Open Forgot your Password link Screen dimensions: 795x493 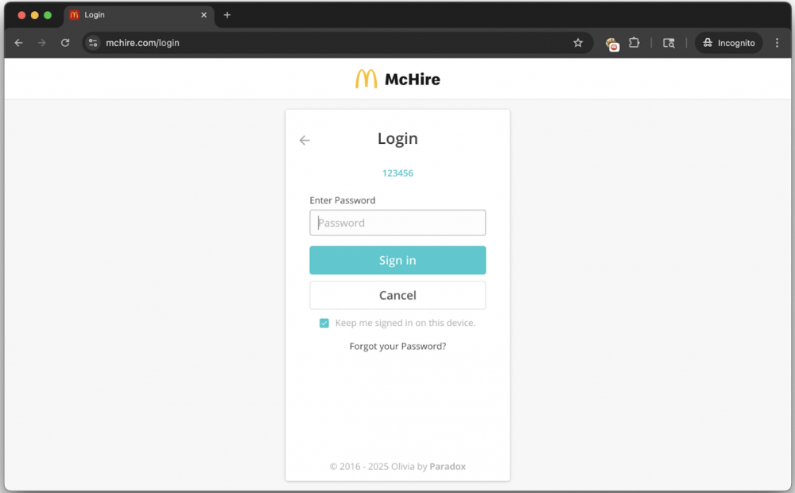[x=397, y=347]
